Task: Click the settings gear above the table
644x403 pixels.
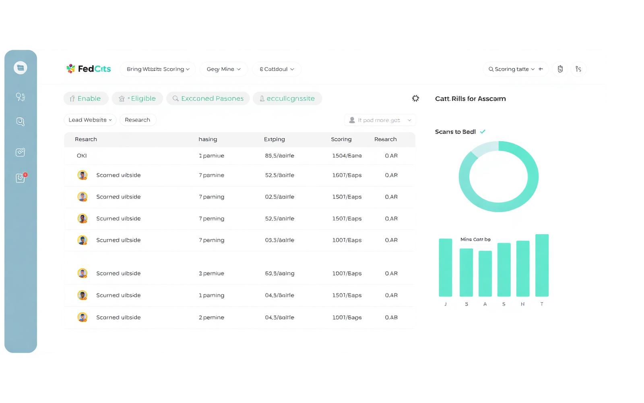Action: (415, 98)
